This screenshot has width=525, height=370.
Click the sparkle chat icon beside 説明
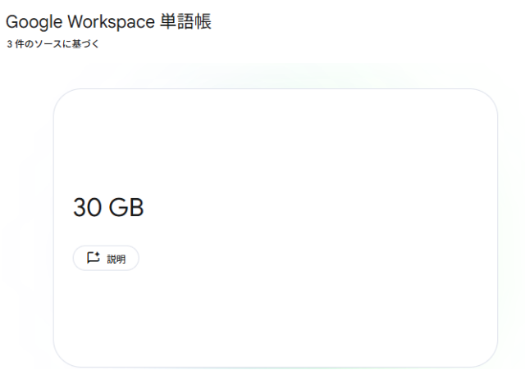tap(92, 258)
